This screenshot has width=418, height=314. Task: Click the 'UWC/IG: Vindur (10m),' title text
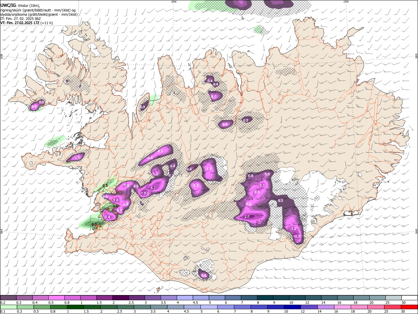pos(20,5)
